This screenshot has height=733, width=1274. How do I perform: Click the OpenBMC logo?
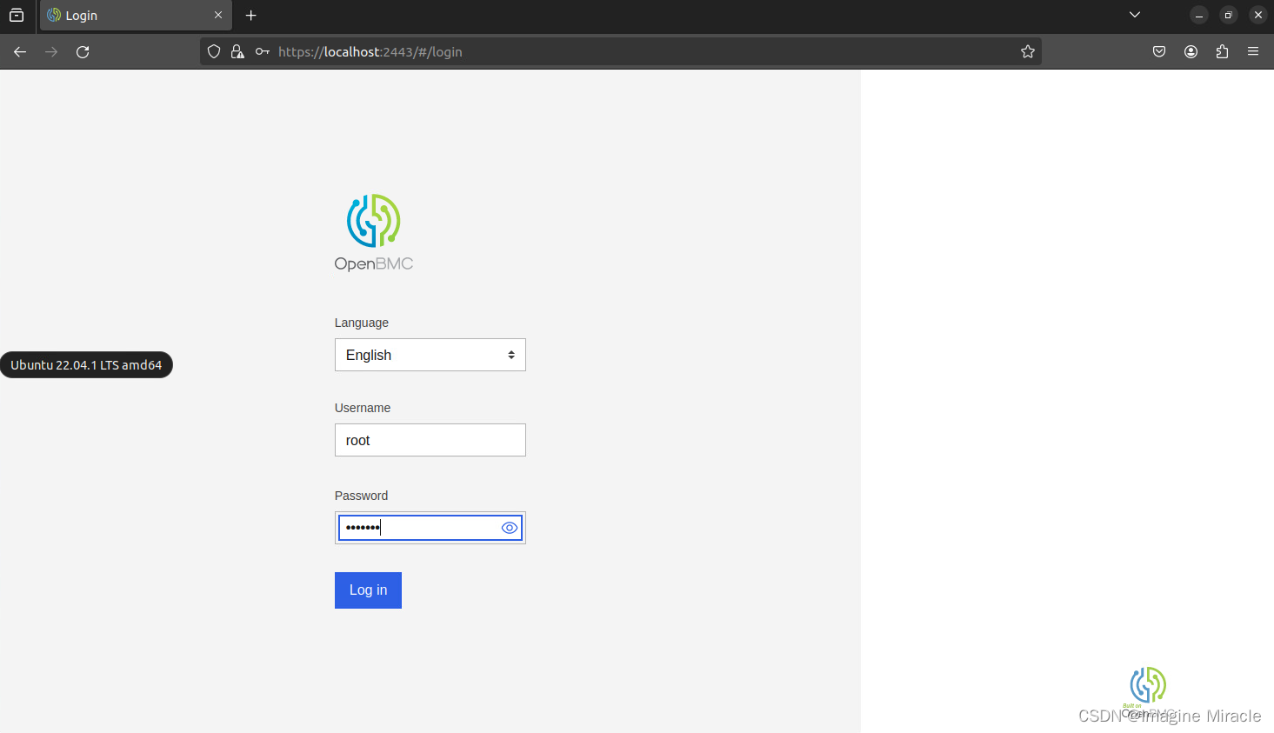point(374,233)
